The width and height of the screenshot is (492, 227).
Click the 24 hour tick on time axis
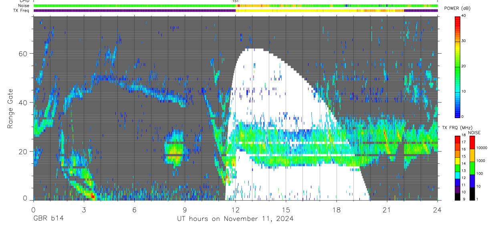tap(438, 209)
